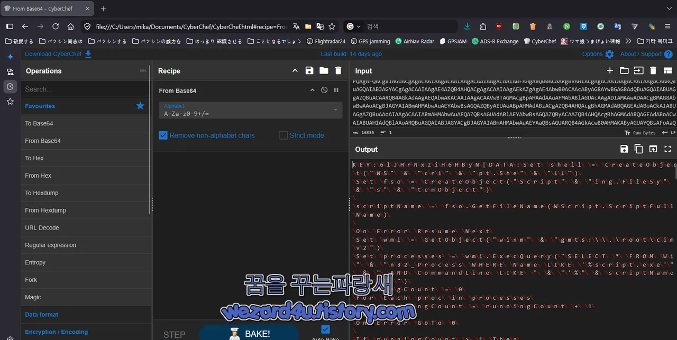
Task: Go to browser home page
Action: coord(70,26)
